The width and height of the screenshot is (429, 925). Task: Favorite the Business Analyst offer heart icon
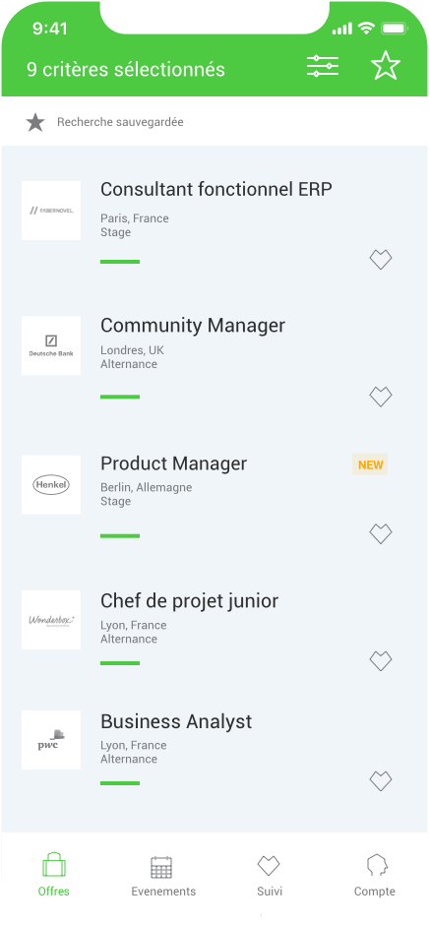[x=381, y=781]
